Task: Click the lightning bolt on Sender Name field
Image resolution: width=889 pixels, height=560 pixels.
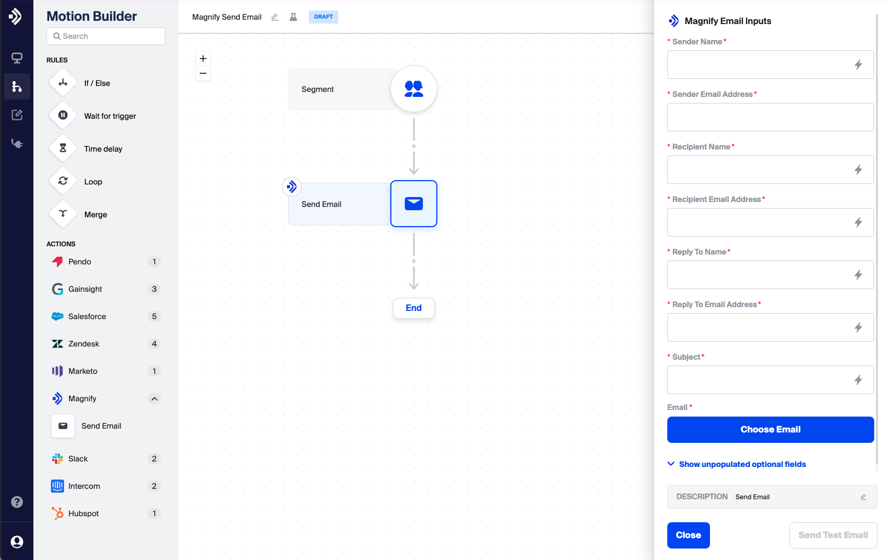Action: 858,65
